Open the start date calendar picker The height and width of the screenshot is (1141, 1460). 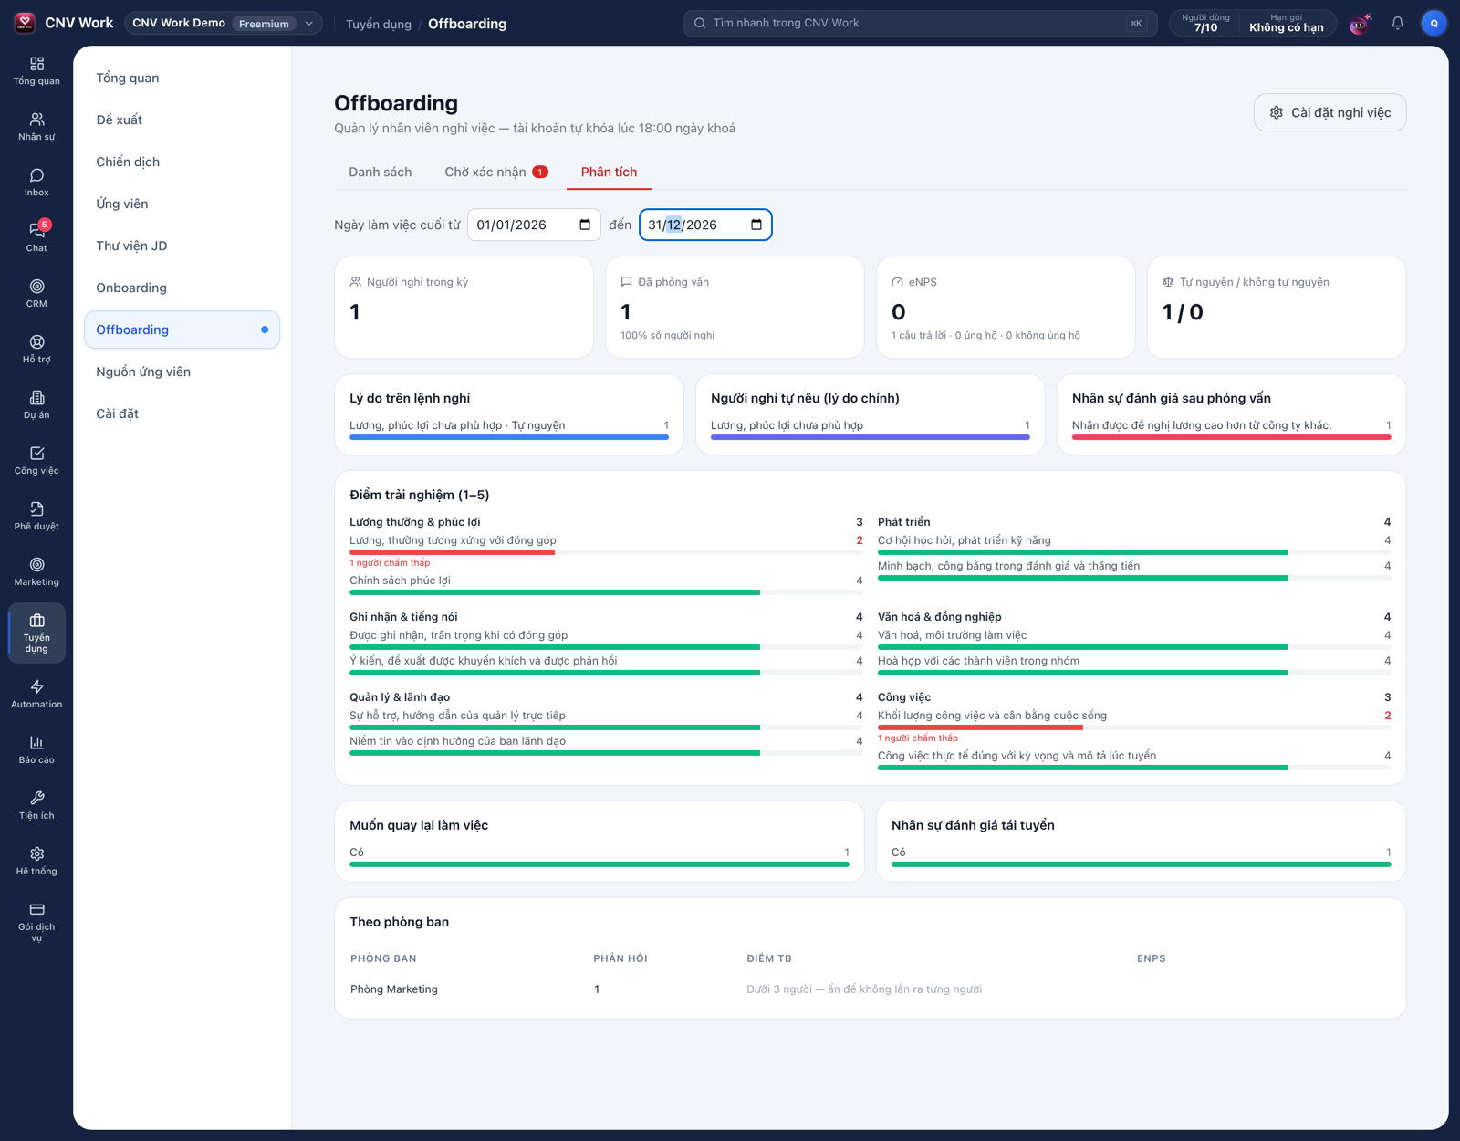pyautogui.click(x=585, y=225)
